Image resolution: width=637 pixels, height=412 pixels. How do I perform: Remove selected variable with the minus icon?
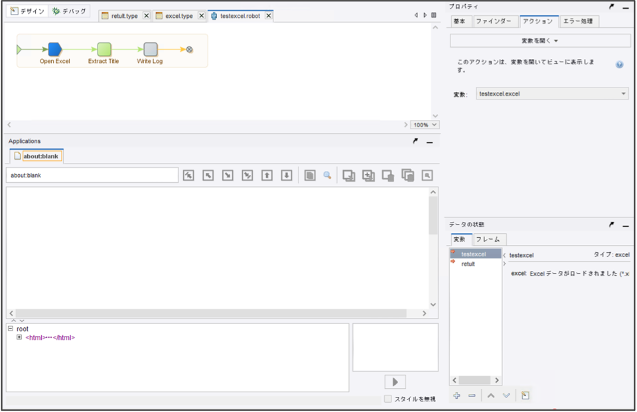tap(472, 395)
